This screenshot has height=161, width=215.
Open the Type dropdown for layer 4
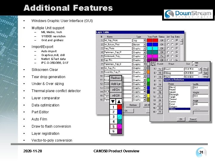(145, 52)
